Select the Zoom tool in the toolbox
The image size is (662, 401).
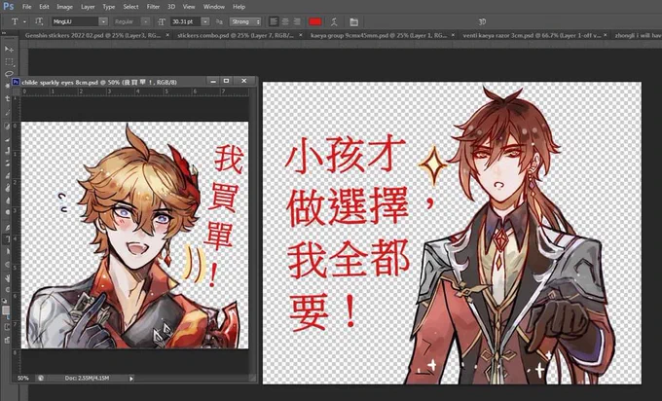tap(8, 290)
